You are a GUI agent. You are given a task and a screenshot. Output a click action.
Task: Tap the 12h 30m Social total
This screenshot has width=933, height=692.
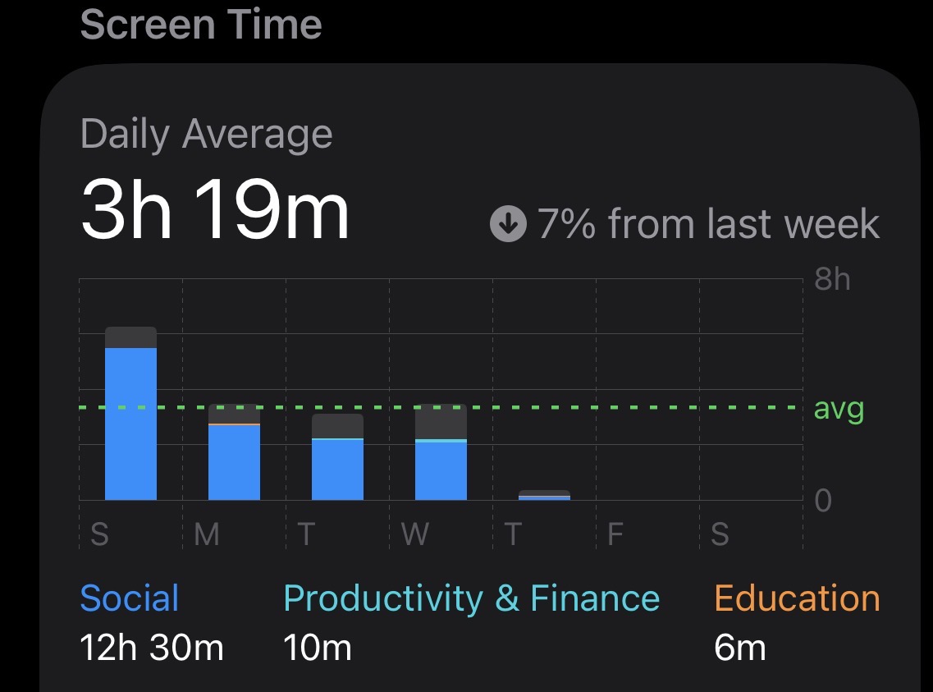pos(152,648)
